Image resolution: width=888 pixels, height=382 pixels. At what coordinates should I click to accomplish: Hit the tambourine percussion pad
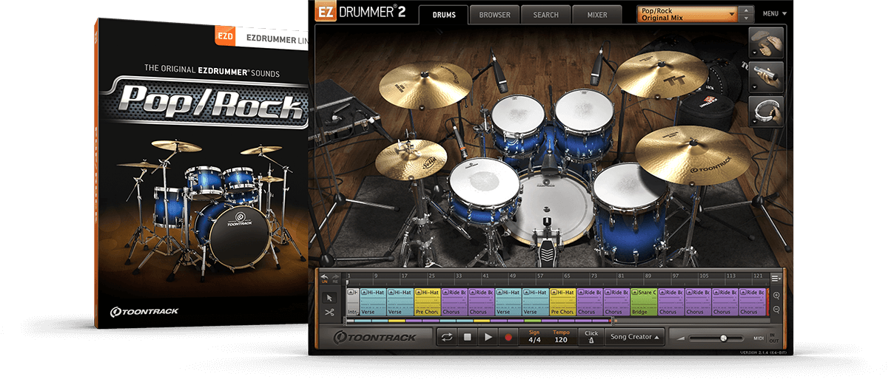[766, 111]
